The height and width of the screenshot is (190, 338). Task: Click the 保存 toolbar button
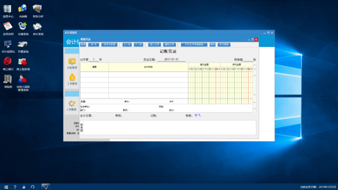coord(94,45)
